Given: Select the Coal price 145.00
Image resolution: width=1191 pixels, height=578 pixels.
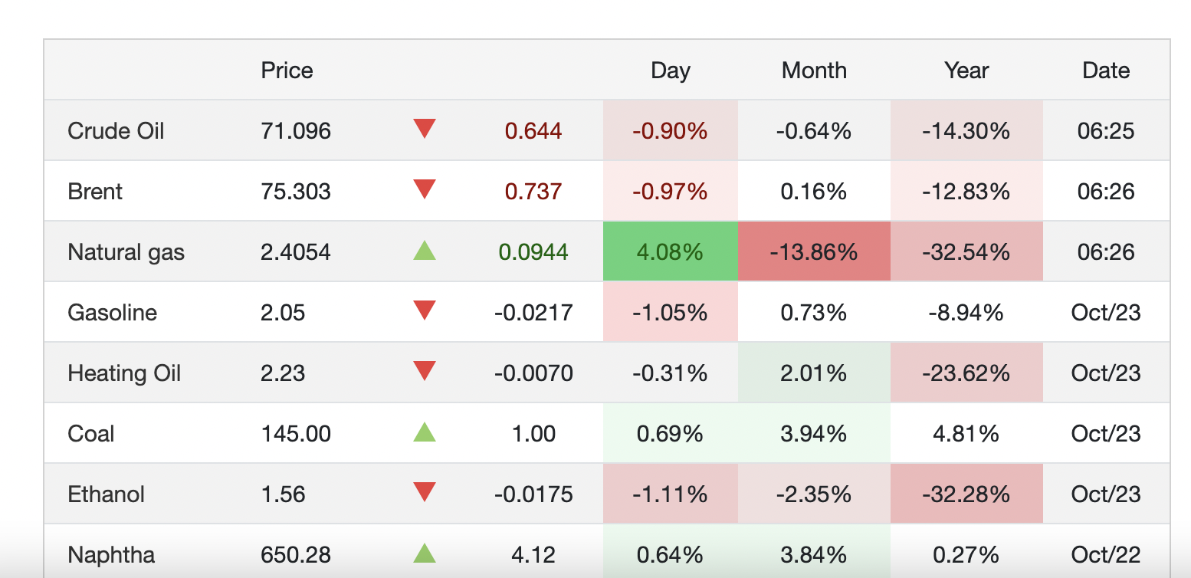Looking at the screenshot, I should (296, 434).
